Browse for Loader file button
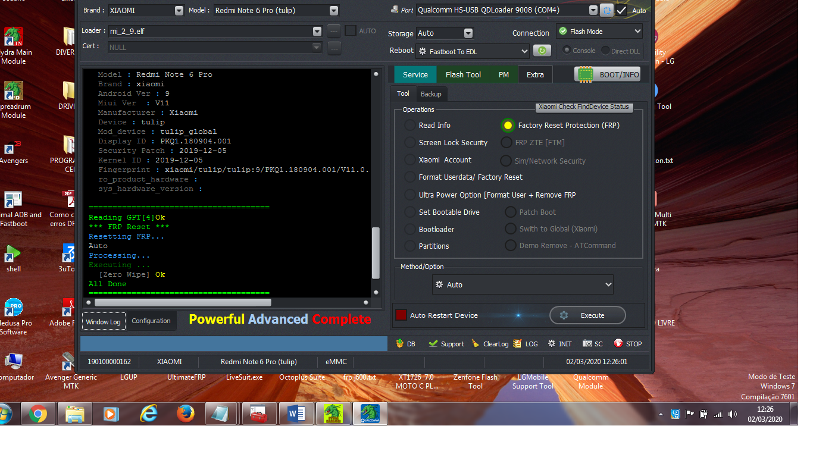This screenshot has height=457, width=813. tap(334, 31)
